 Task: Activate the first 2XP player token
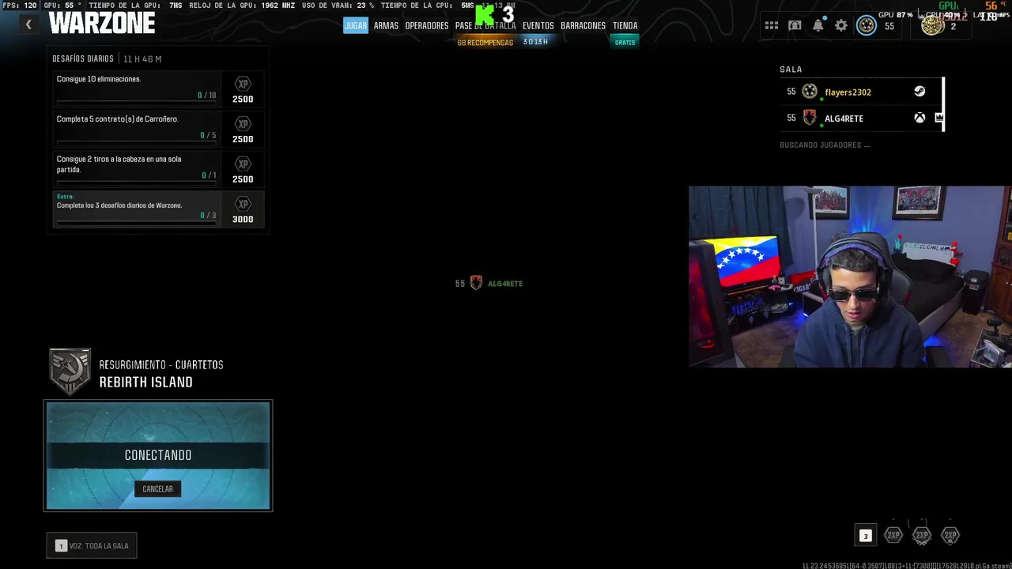[x=893, y=535]
